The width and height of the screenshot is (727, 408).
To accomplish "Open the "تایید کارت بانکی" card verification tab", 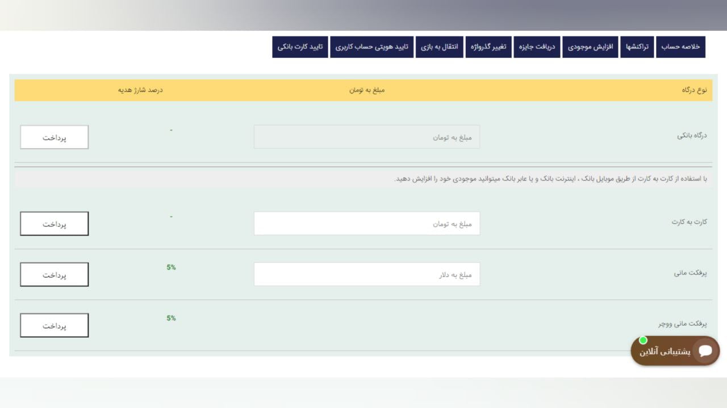I will (x=300, y=47).
